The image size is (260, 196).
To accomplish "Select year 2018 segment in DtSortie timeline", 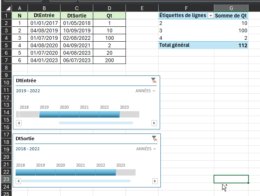I will [x=26, y=173].
